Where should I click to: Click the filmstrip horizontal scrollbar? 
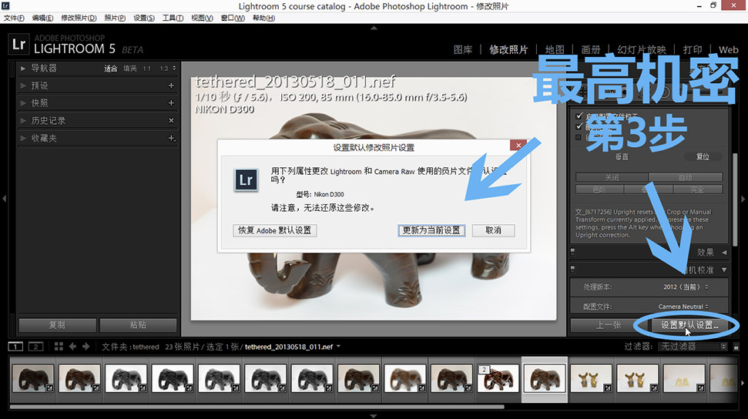click(257, 407)
